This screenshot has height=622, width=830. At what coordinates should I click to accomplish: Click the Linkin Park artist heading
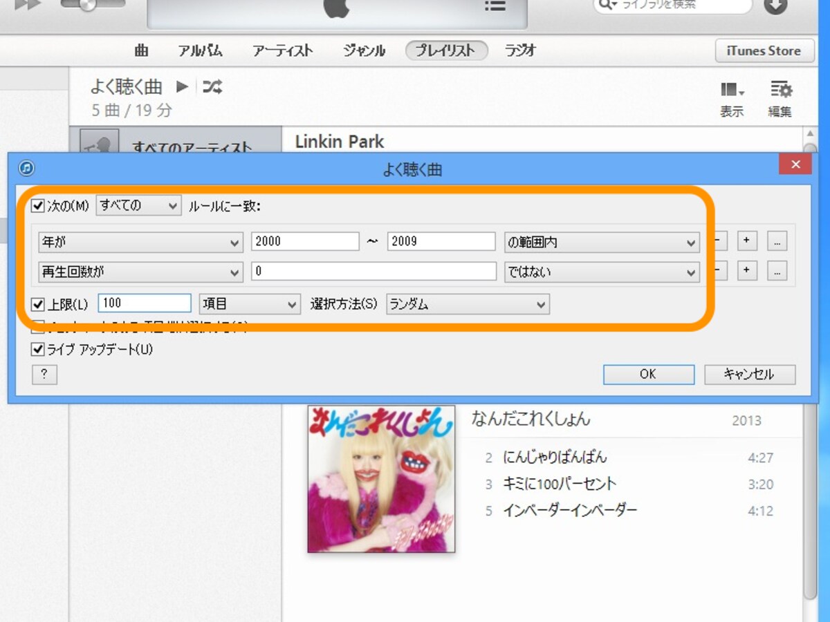339,142
